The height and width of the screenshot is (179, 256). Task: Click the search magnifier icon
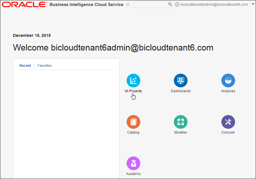coord(170,4)
